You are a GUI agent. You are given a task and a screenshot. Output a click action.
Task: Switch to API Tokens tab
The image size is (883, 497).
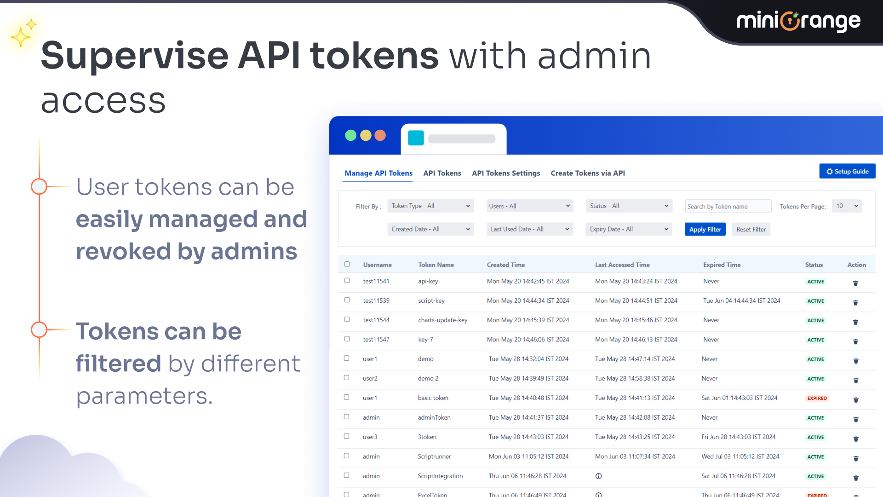tap(443, 173)
